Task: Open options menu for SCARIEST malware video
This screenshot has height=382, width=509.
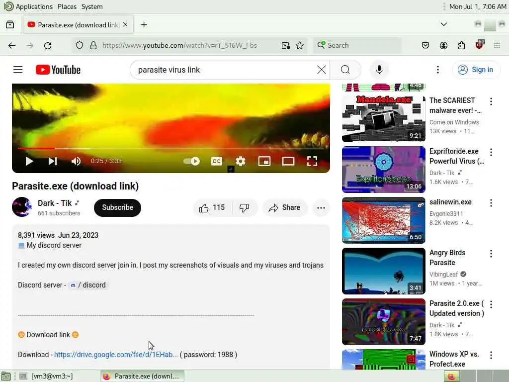Action: pyautogui.click(x=491, y=101)
